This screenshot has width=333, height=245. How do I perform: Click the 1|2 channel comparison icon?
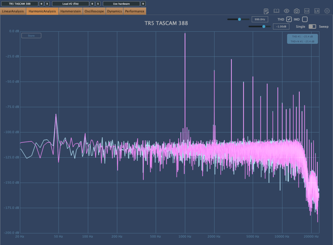[307, 11]
